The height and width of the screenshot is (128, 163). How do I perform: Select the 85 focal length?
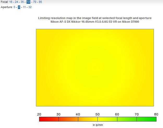pos(40,2)
